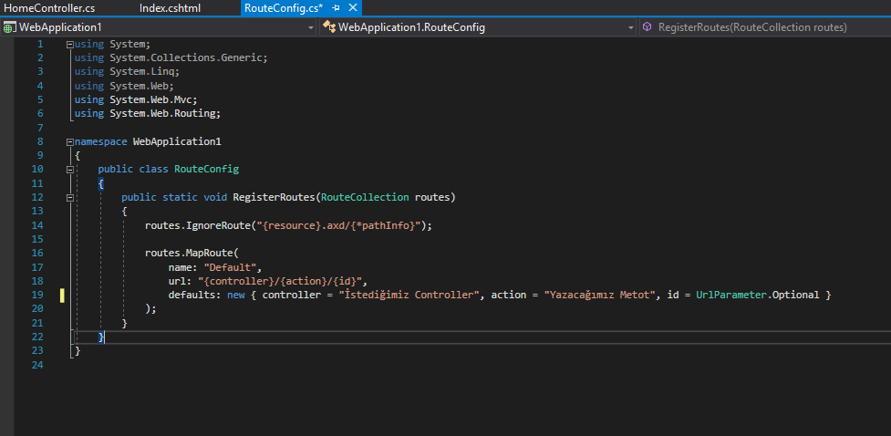
Task: Click 'static' keyword in method signature
Action: click(181, 197)
